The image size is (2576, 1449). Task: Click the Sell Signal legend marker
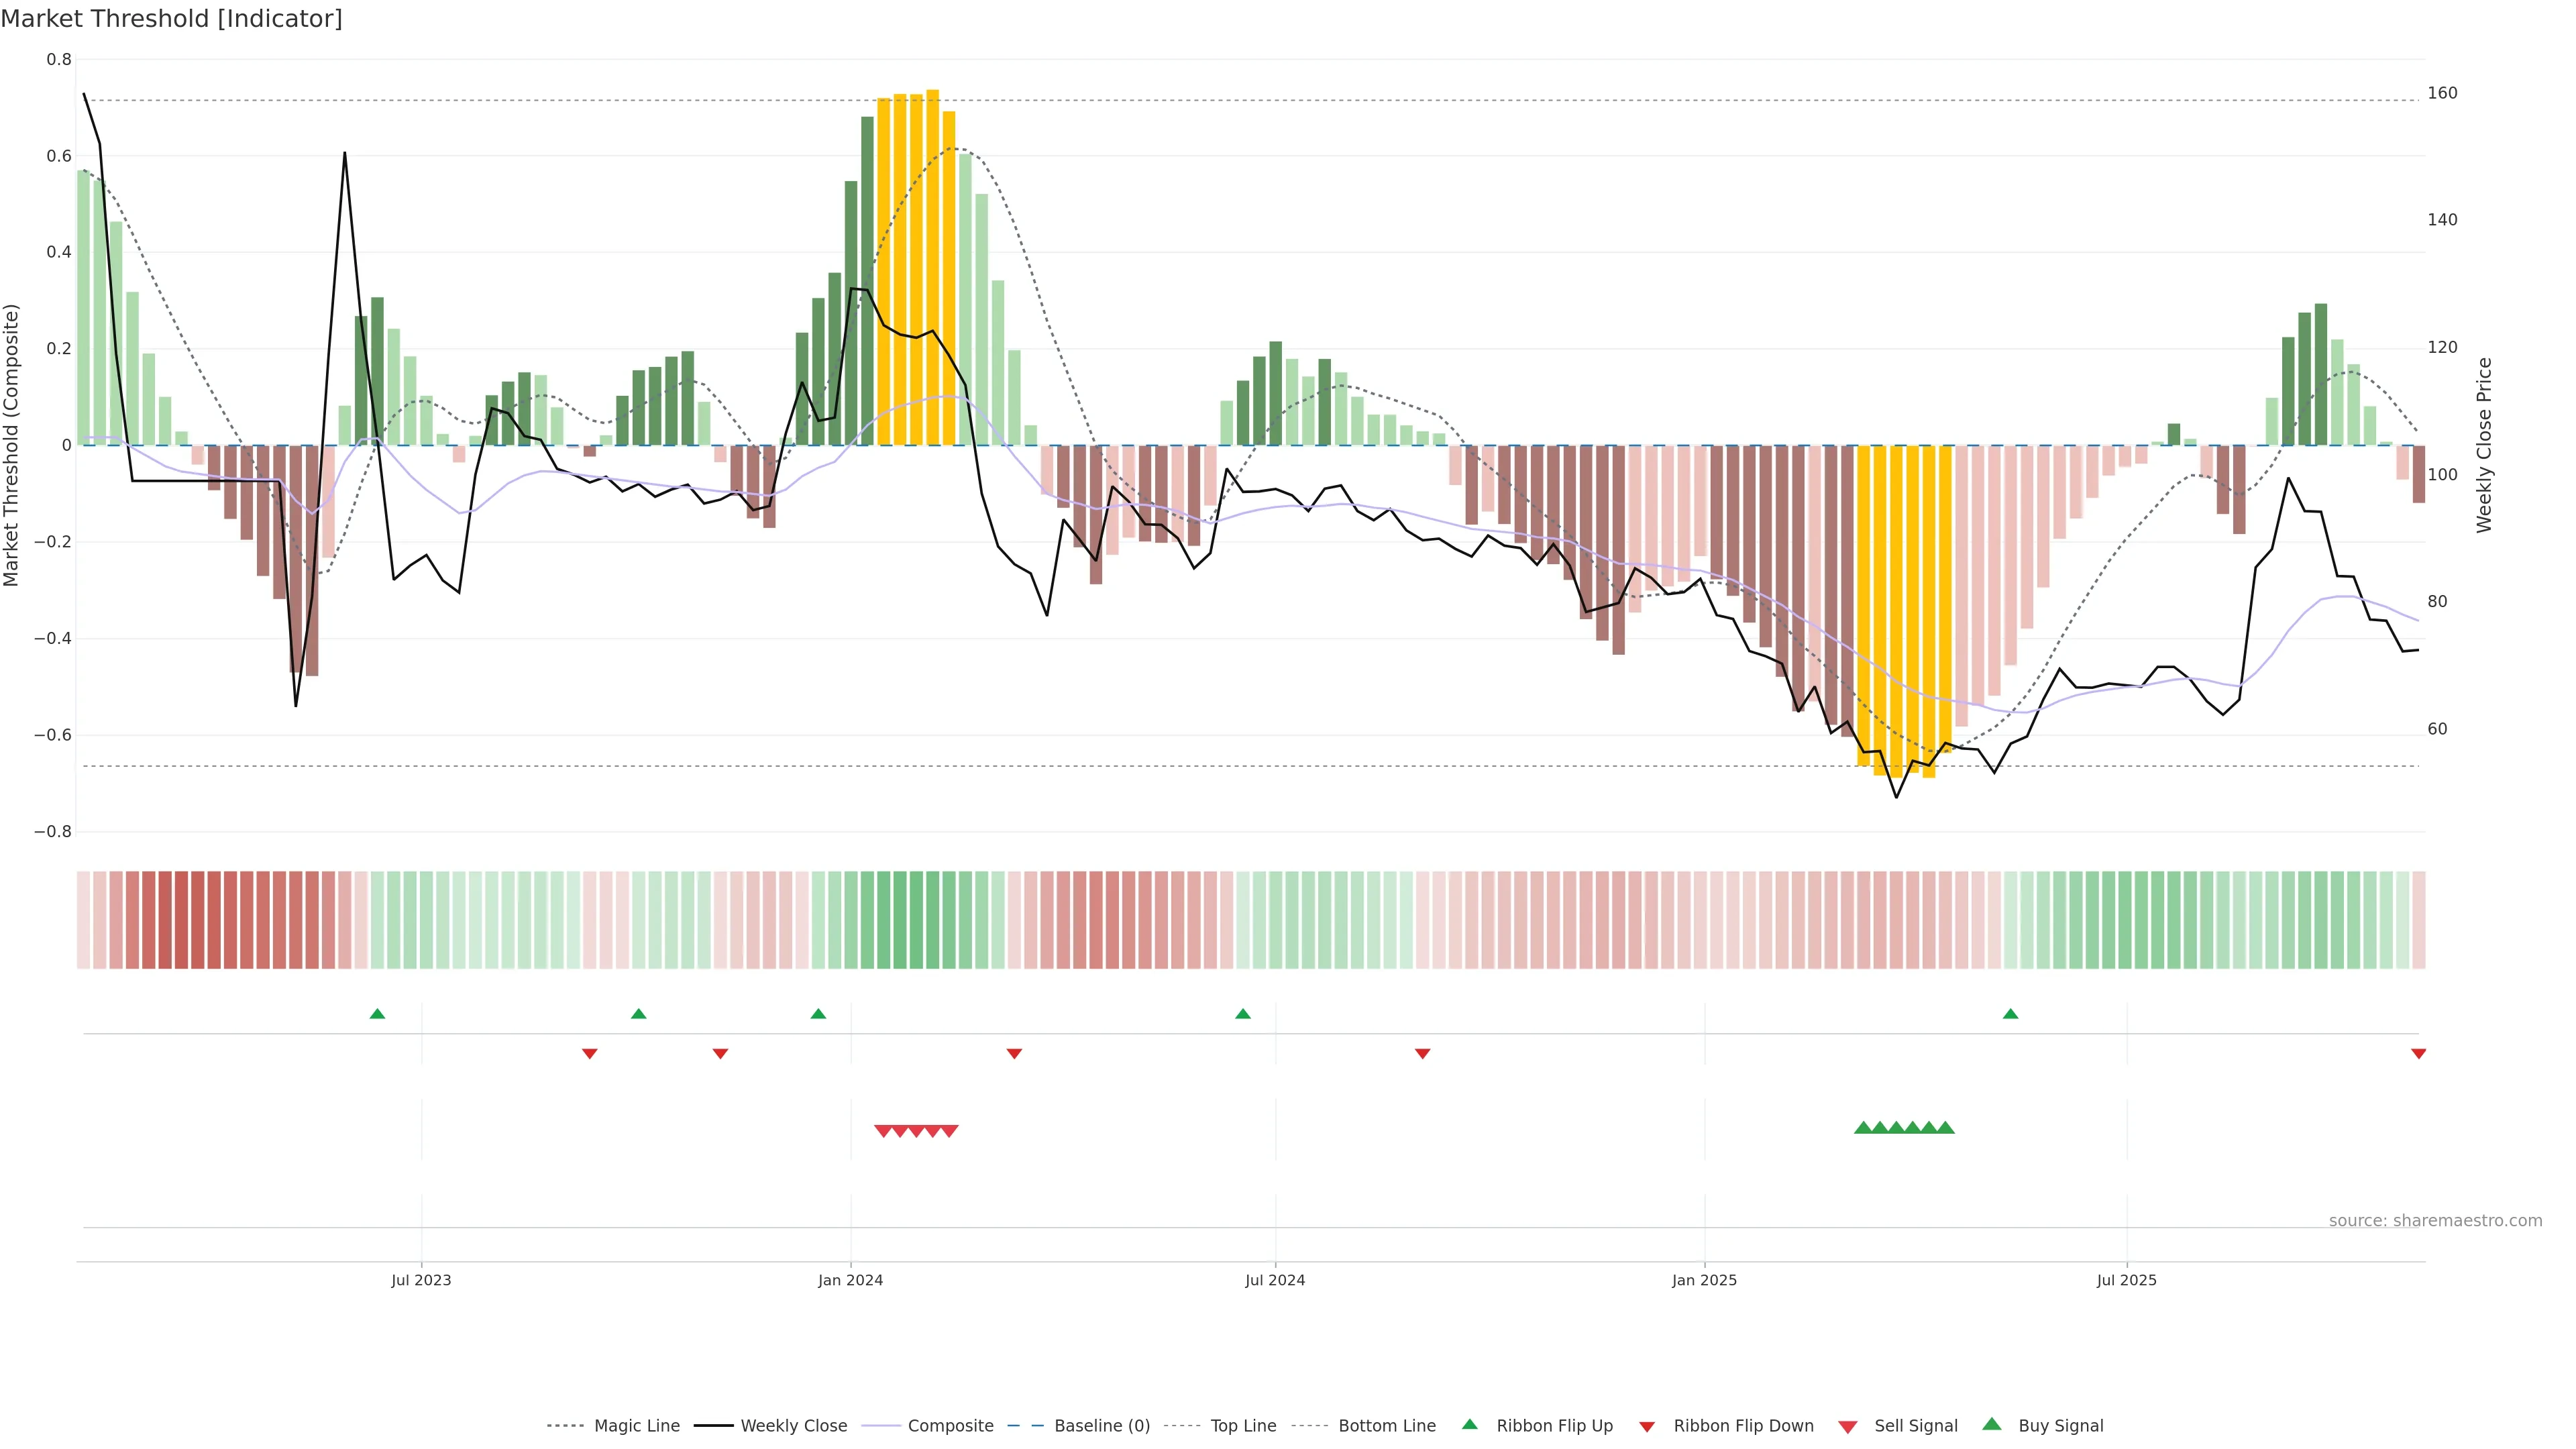(1848, 1427)
